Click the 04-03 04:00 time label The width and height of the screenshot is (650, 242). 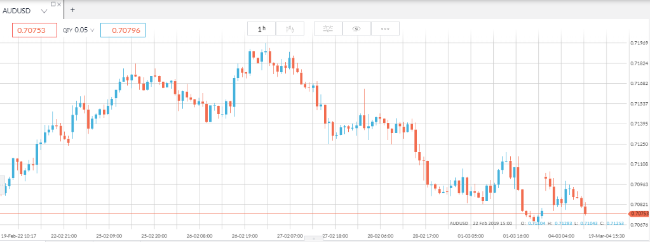pos(560,236)
